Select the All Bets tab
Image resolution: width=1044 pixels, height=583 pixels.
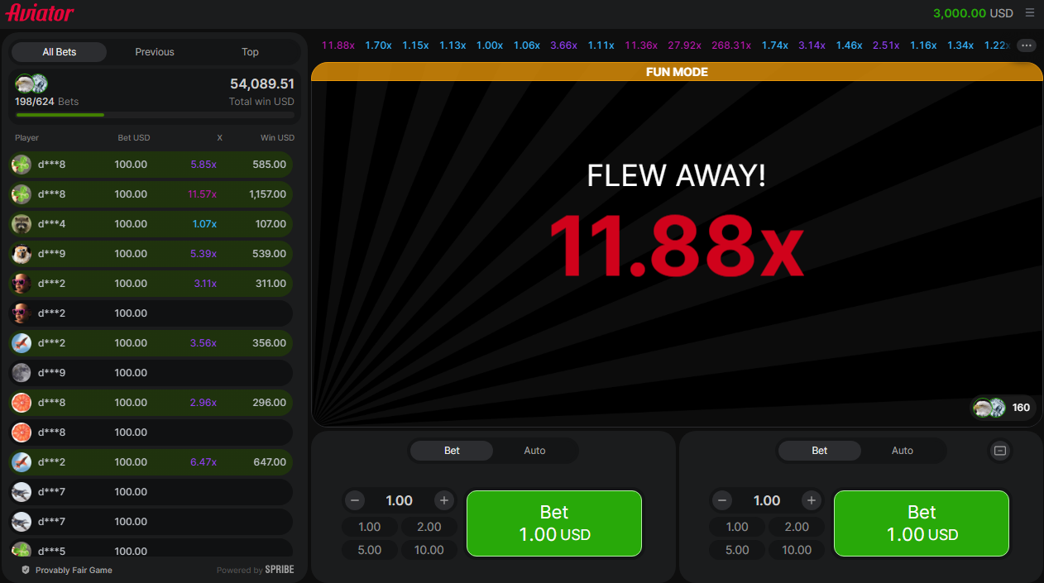point(59,51)
